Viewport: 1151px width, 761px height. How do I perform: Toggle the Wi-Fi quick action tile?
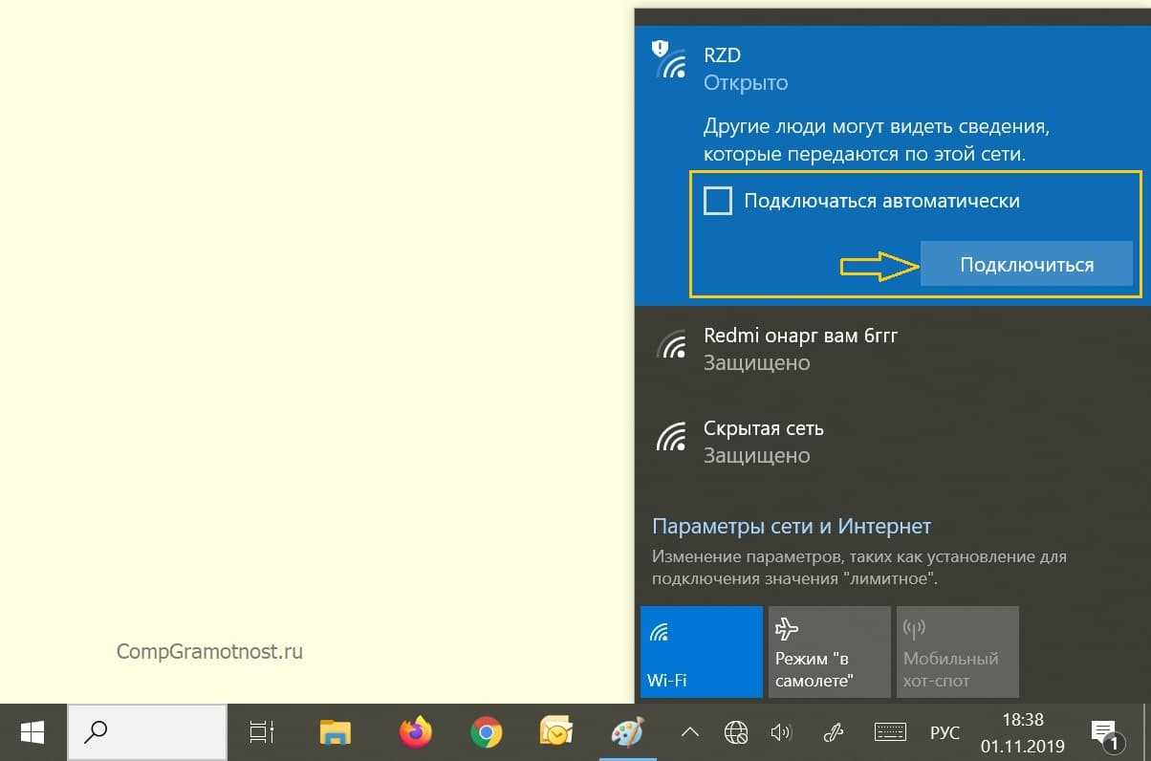coord(701,653)
